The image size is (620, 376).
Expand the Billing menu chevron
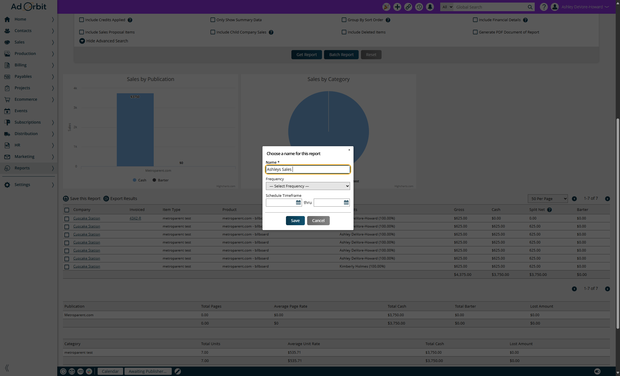pos(53,65)
